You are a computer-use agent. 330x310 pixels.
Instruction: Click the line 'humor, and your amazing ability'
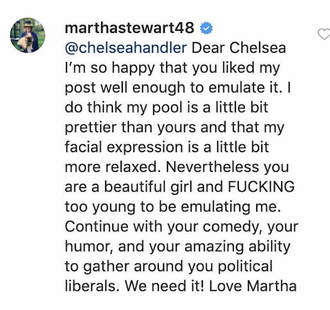click(178, 247)
